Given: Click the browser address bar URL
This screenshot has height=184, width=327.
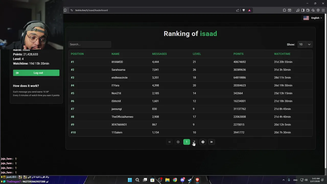Looking at the screenshot, I should pyautogui.click(x=91, y=10).
